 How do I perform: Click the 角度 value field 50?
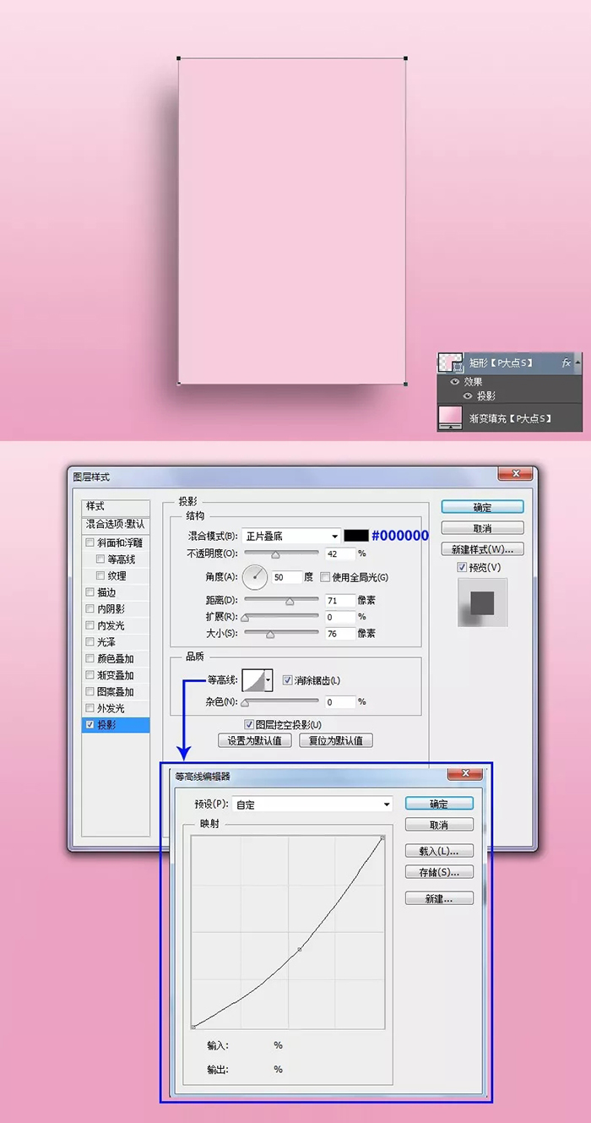point(287,577)
